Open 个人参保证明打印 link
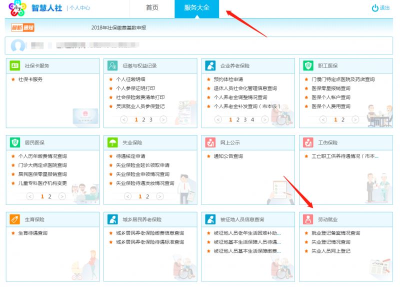Image resolution: width=400 pixels, height=287 pixels. point(135,88)
